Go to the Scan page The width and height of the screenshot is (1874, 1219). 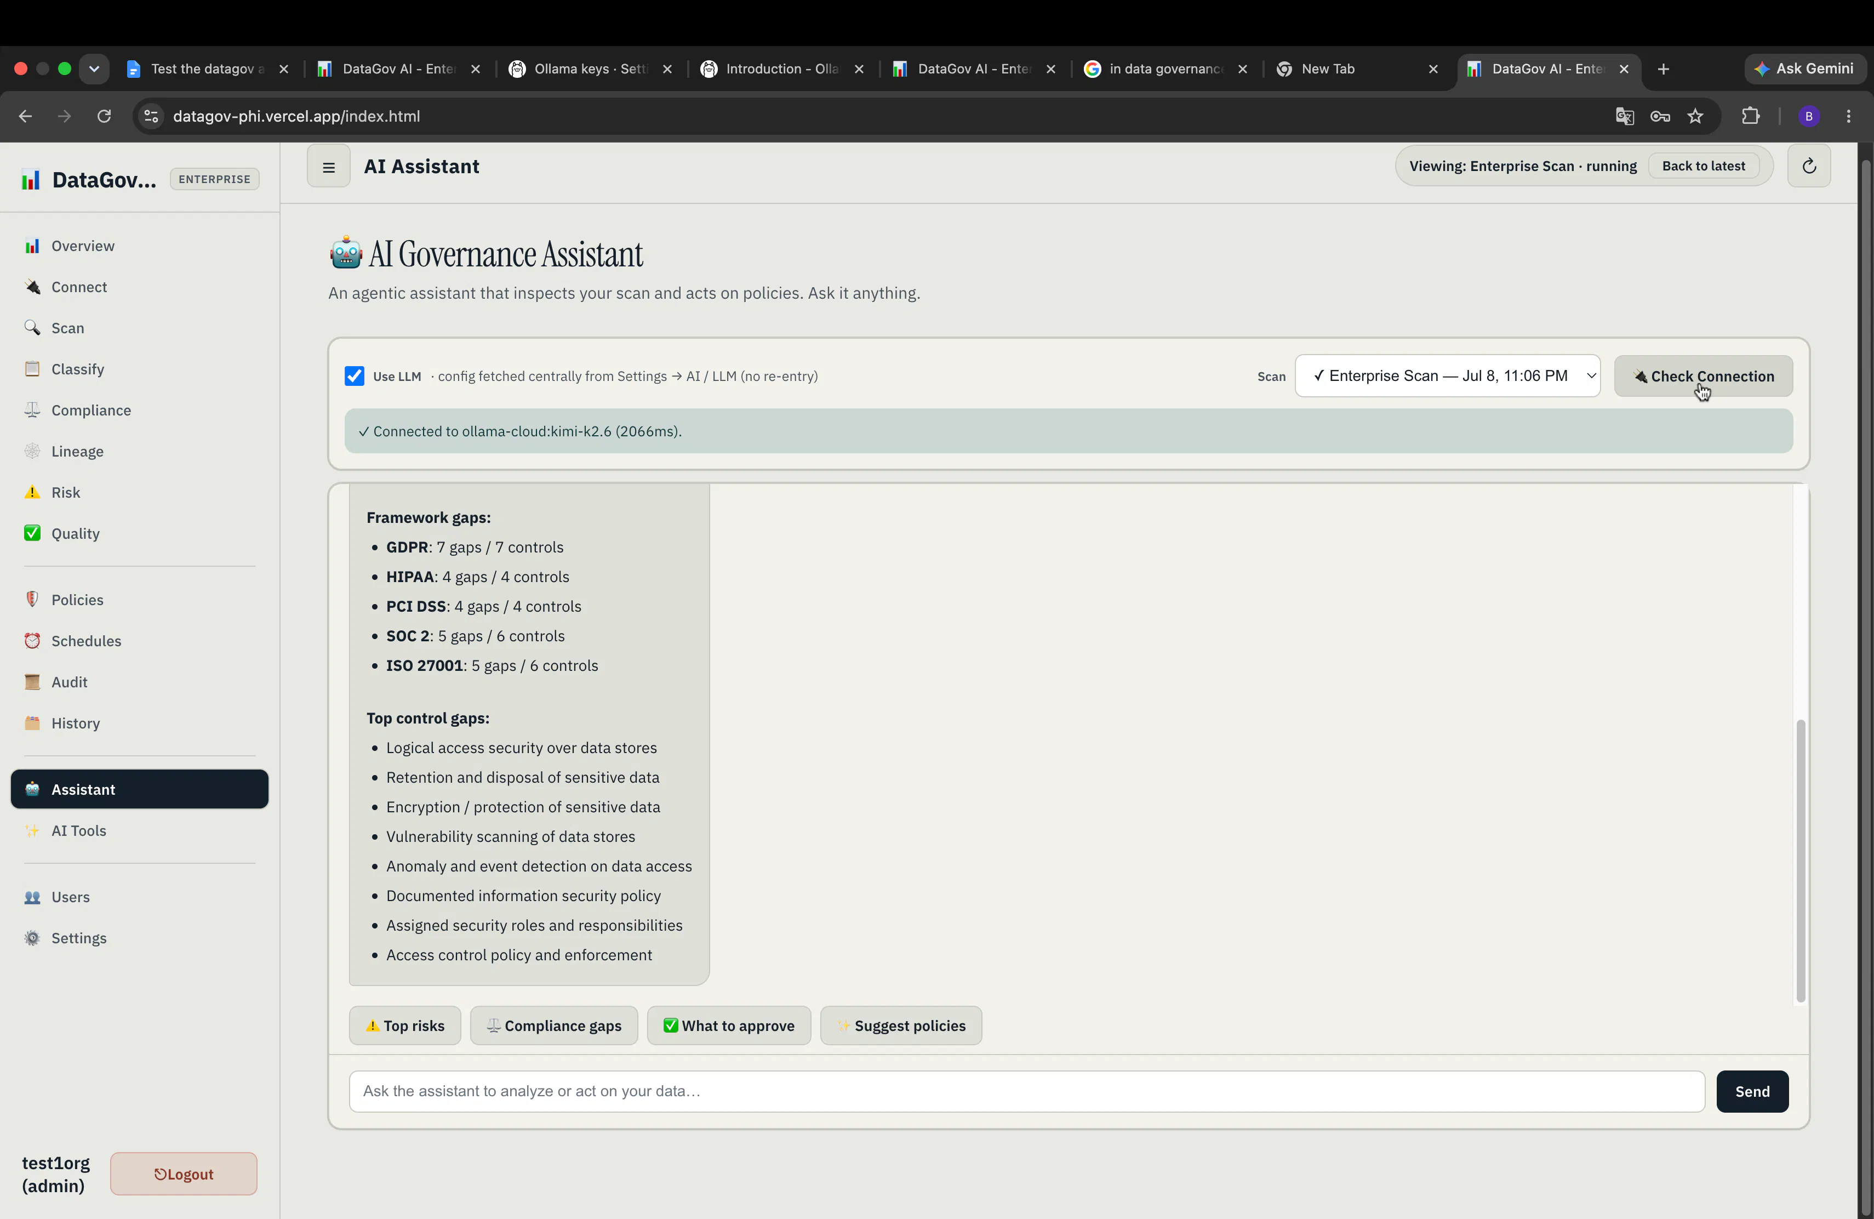[x=139, y=328]
